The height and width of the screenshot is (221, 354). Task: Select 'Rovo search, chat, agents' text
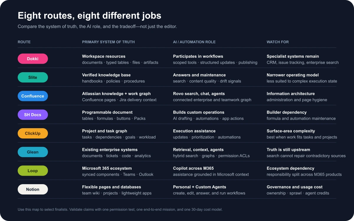click(199, 94)
